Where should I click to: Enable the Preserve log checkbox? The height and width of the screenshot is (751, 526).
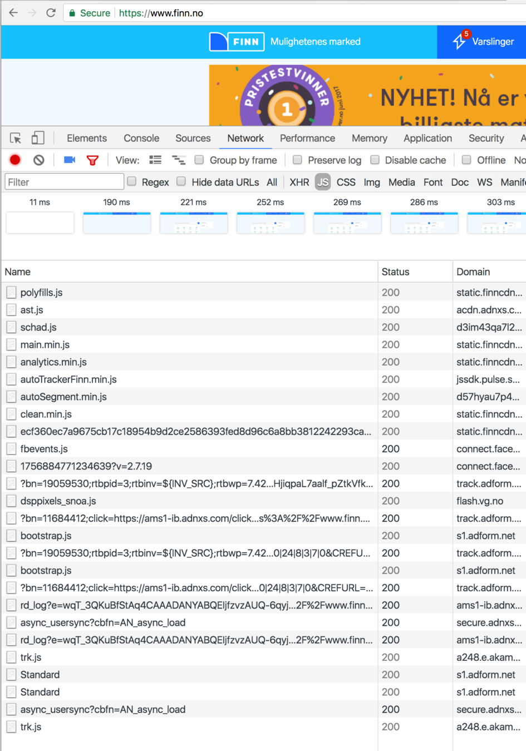click(x=297, y=160)
